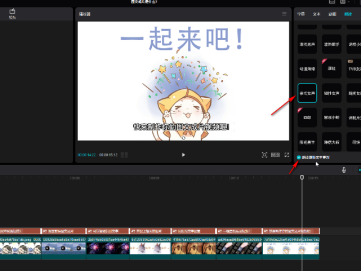Choose the 雅痞大叔 voice tile

[x=331, y=142]
